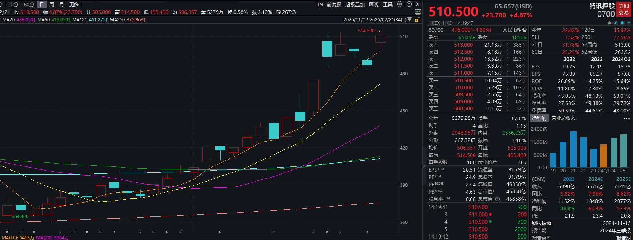Toggle the date range lock icon
Image resolution: width=633 pixels, height=240 pixels.
click(x=417, y=20)
